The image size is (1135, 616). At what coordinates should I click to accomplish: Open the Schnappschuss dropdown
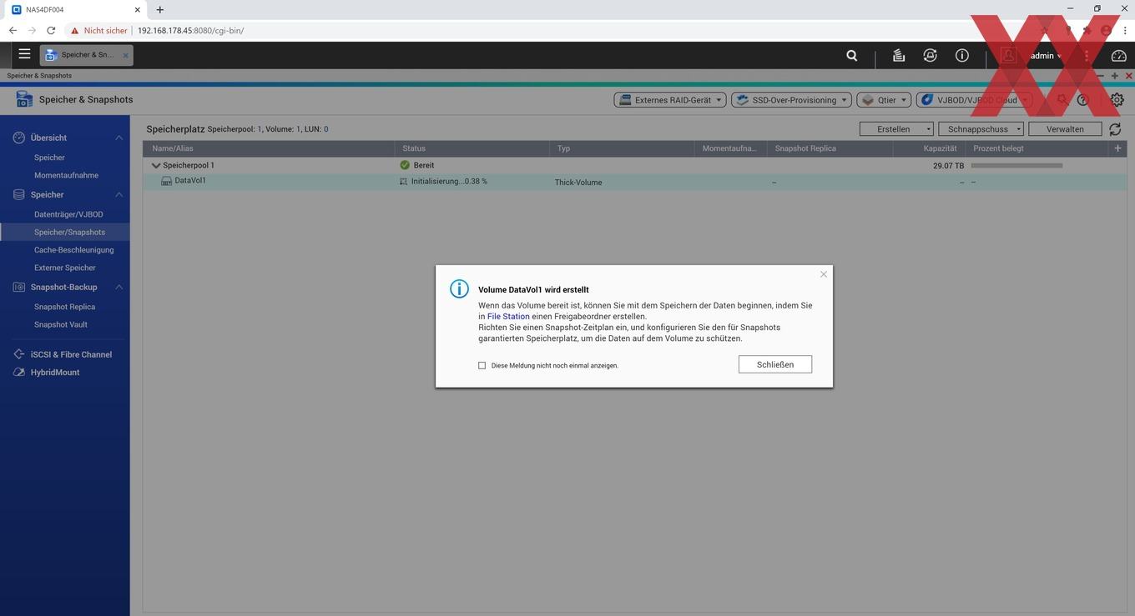coord(981,129)
